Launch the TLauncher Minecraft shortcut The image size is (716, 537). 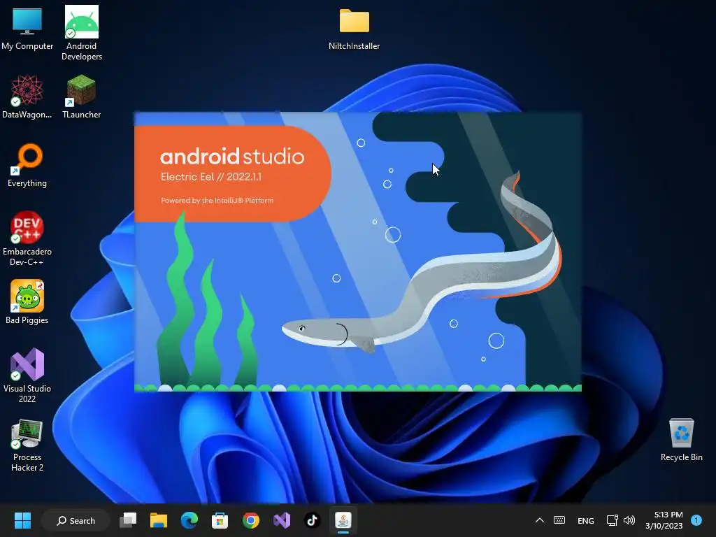pyautogui.click(x=81, y=96)
